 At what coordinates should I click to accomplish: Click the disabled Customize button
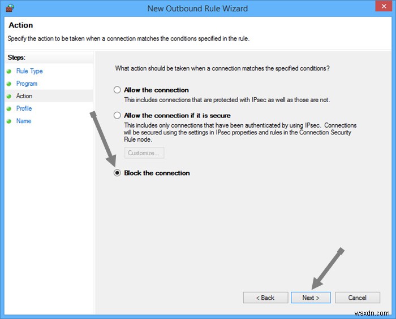tap(144, 152)
